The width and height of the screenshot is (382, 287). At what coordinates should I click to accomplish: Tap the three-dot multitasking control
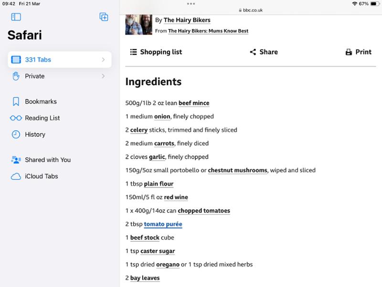[191, 4]
